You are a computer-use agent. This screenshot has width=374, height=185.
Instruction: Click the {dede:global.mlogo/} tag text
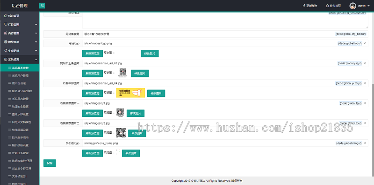point(349,144)
